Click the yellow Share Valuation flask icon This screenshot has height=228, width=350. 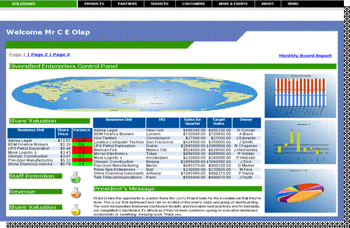76,210
